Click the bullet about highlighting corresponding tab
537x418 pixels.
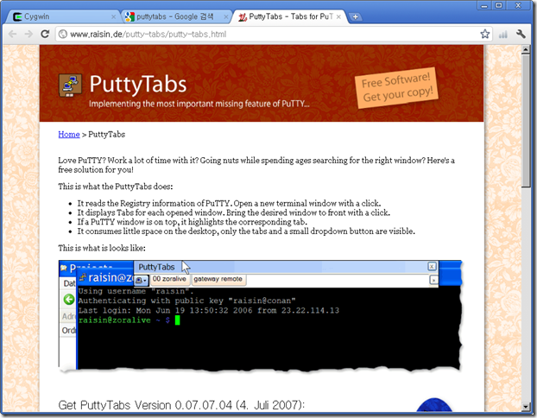(192, 222)
